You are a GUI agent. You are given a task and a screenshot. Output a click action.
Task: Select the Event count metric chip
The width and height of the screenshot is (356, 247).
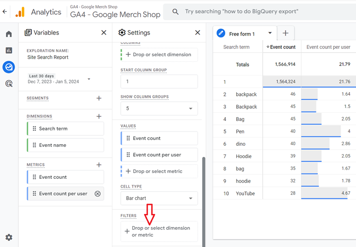(x=65, y=177)
